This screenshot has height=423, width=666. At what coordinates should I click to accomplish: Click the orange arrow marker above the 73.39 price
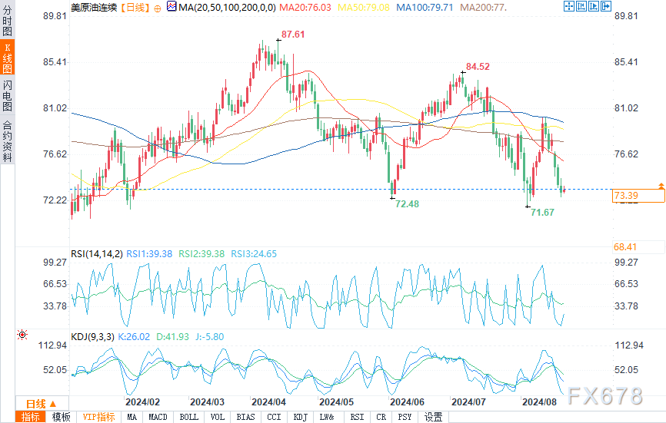pyautogui.click(x=661, y=186)
